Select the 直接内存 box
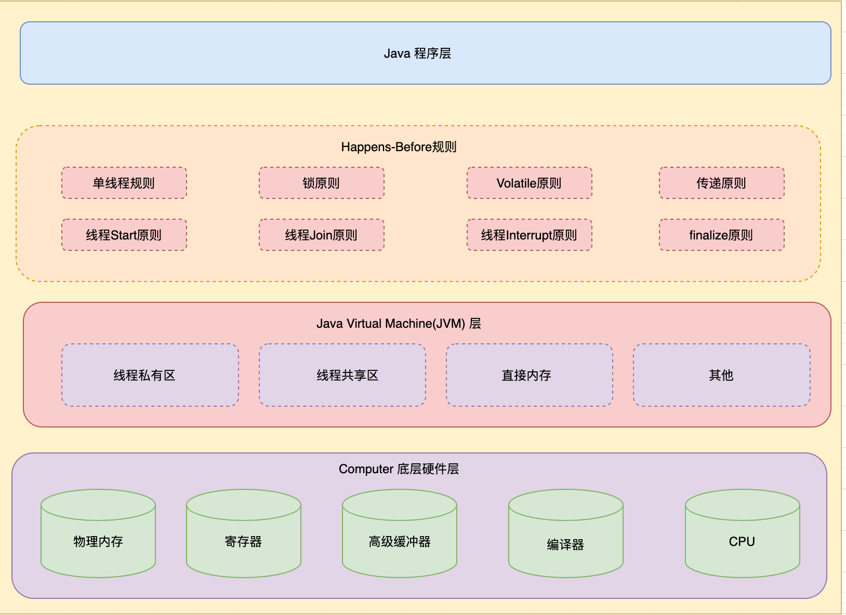 tap(530, 375)
